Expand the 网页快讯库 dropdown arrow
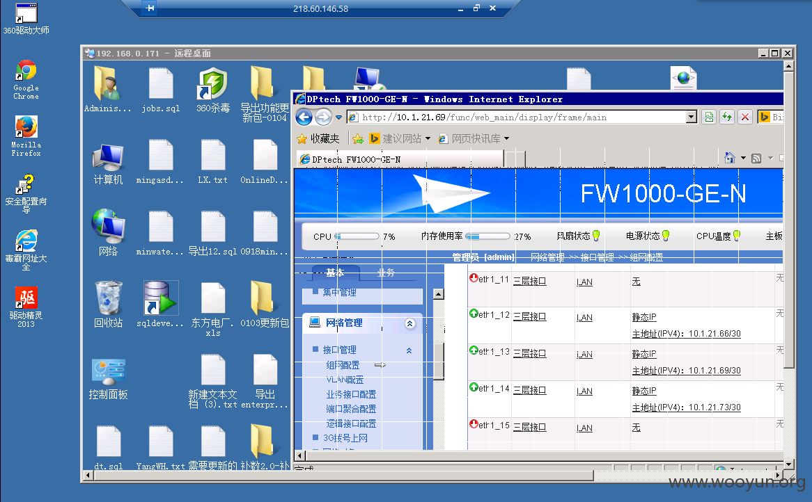The width and height of the screenshot is (812, 502). point(506,138)
